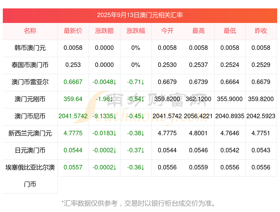280x212 pixels.
Task: Select low value 0.0542
Action: pyautogui.click(x=230, y=150)
